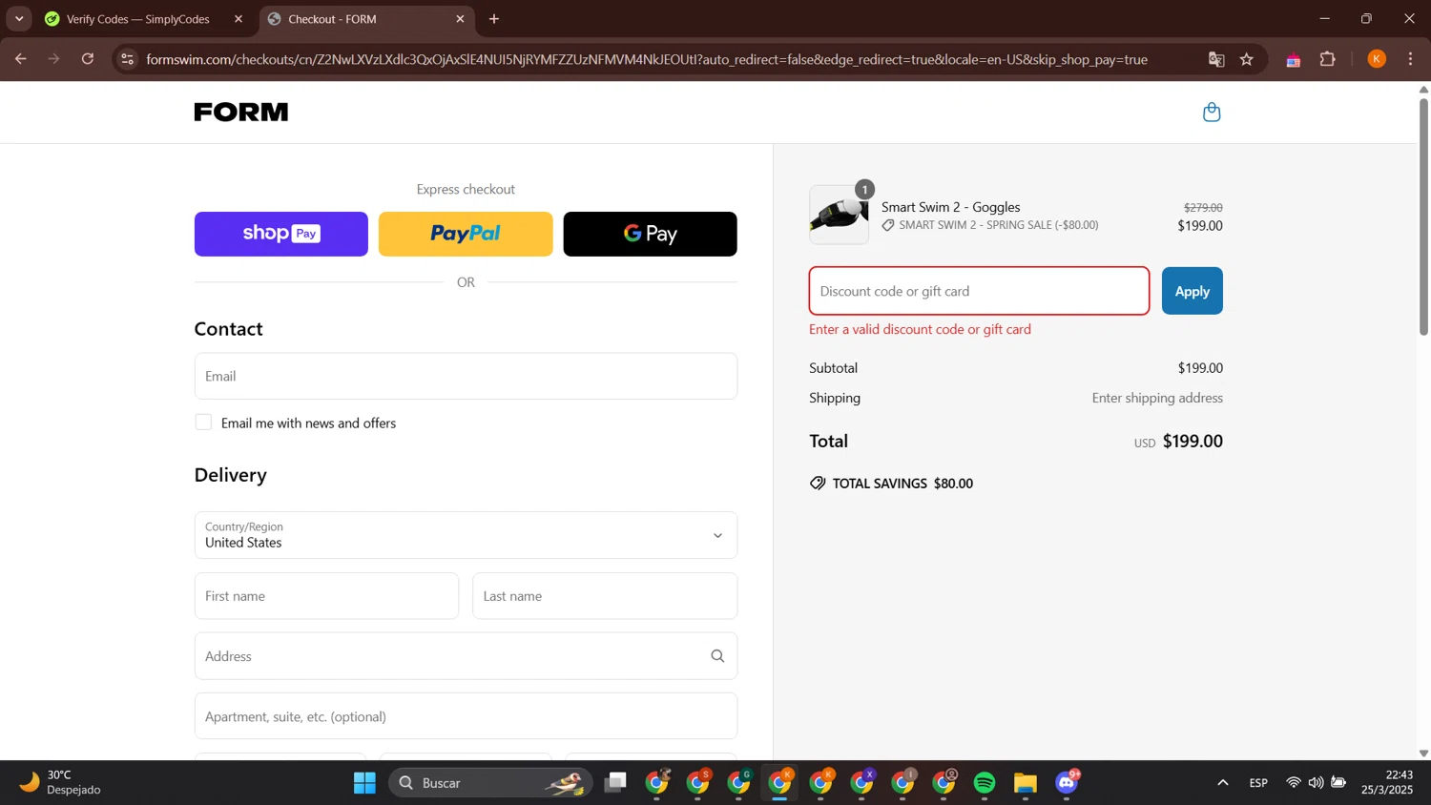Click the First name field
This screenshot has height=805, width=1431.
326,596
